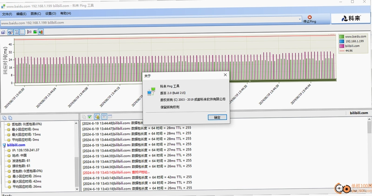Select the bilibili.com node in the host tree
This screenshot has height=196, width=372.
pyautogui.click(x=16, y=145)
